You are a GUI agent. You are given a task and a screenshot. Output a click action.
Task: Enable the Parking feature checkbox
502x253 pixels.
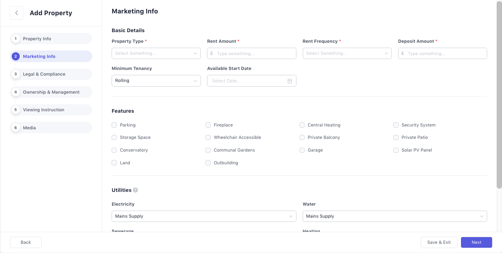(x=114, y=125)
